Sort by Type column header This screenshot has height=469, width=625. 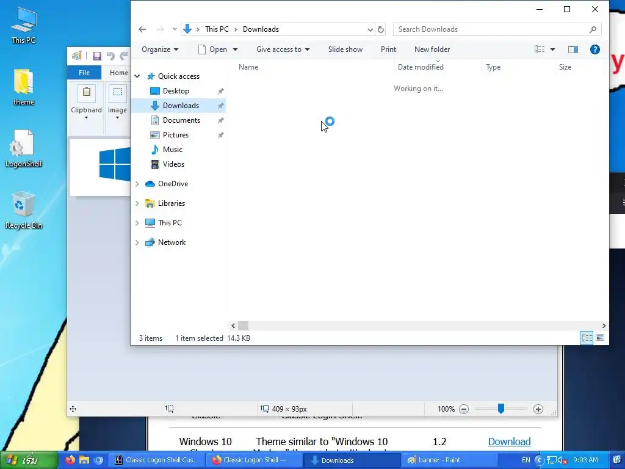(493, 67)
